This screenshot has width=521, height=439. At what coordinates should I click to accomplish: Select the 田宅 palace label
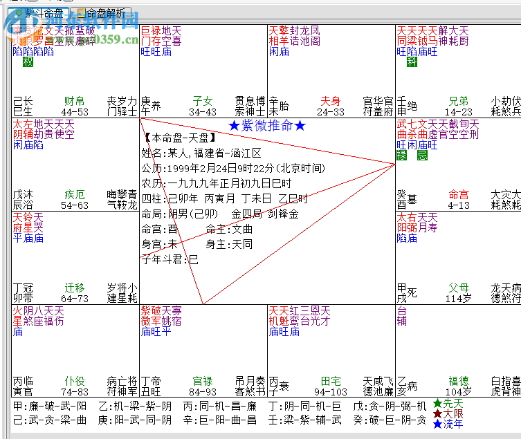(330, 381)
